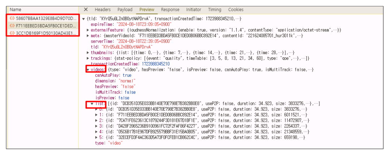Viewport: 387px width, 155px height.
Task: Click the serverTime key label
Action: [x=102, y=41]
